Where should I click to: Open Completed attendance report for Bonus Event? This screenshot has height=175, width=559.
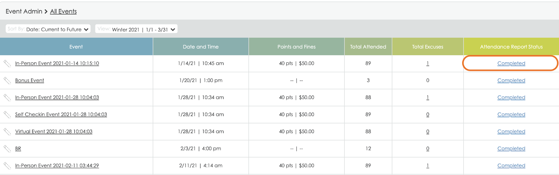[x=511, y=81]
